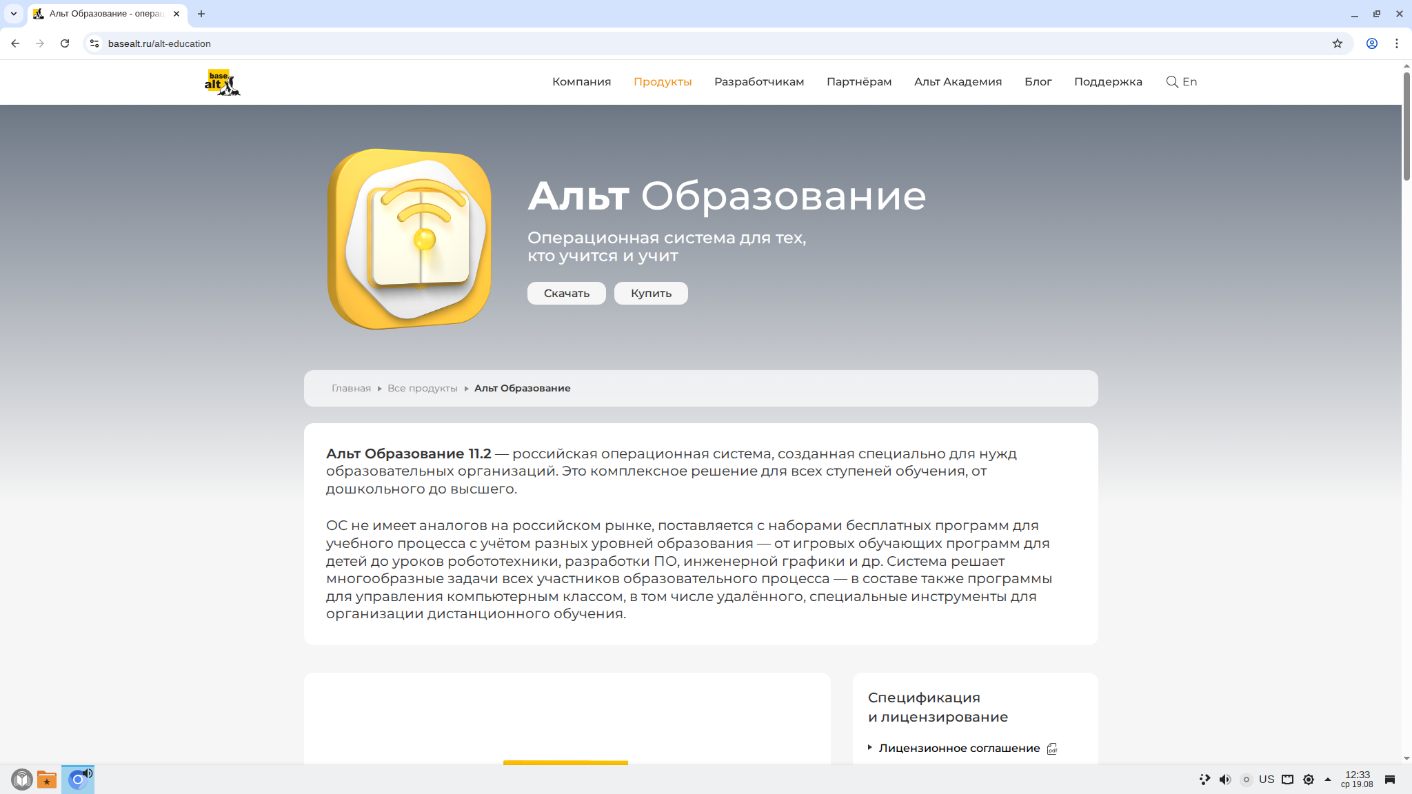Reload the page with the refresh icon
The height and width of the screenshot is (794, 1412).
(x=65, y=43)
